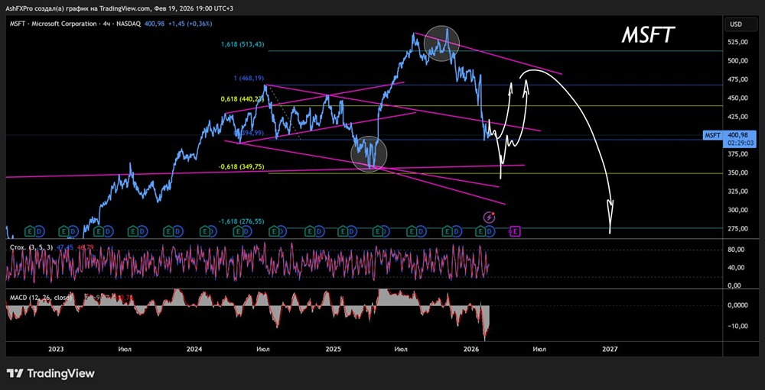This screenshot has width=765, height=390.
Task: Click the 375,00 price axis label
Action: click(x=737, y=154)
